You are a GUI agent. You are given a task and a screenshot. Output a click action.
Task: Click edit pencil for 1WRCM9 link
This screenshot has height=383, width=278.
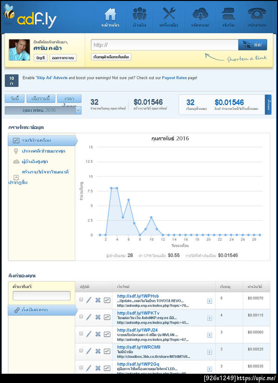(89, 351)
